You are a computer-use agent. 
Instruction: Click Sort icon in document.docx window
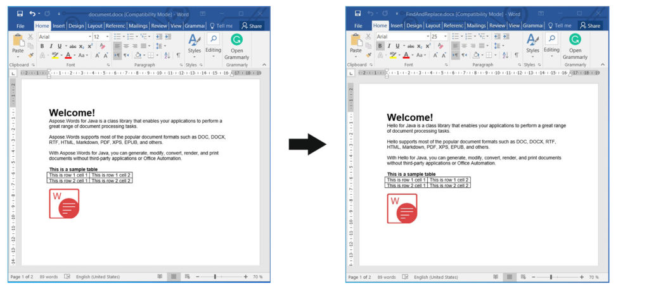167,56
